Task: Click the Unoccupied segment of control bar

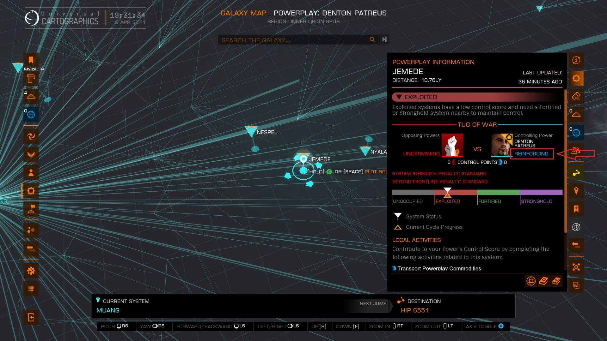Action: pyautogui.click(x=413, y=192)
